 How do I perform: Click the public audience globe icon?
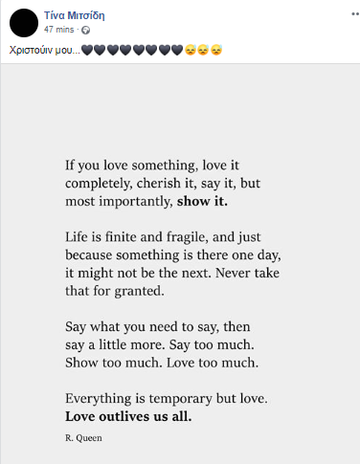pos(86,30)
